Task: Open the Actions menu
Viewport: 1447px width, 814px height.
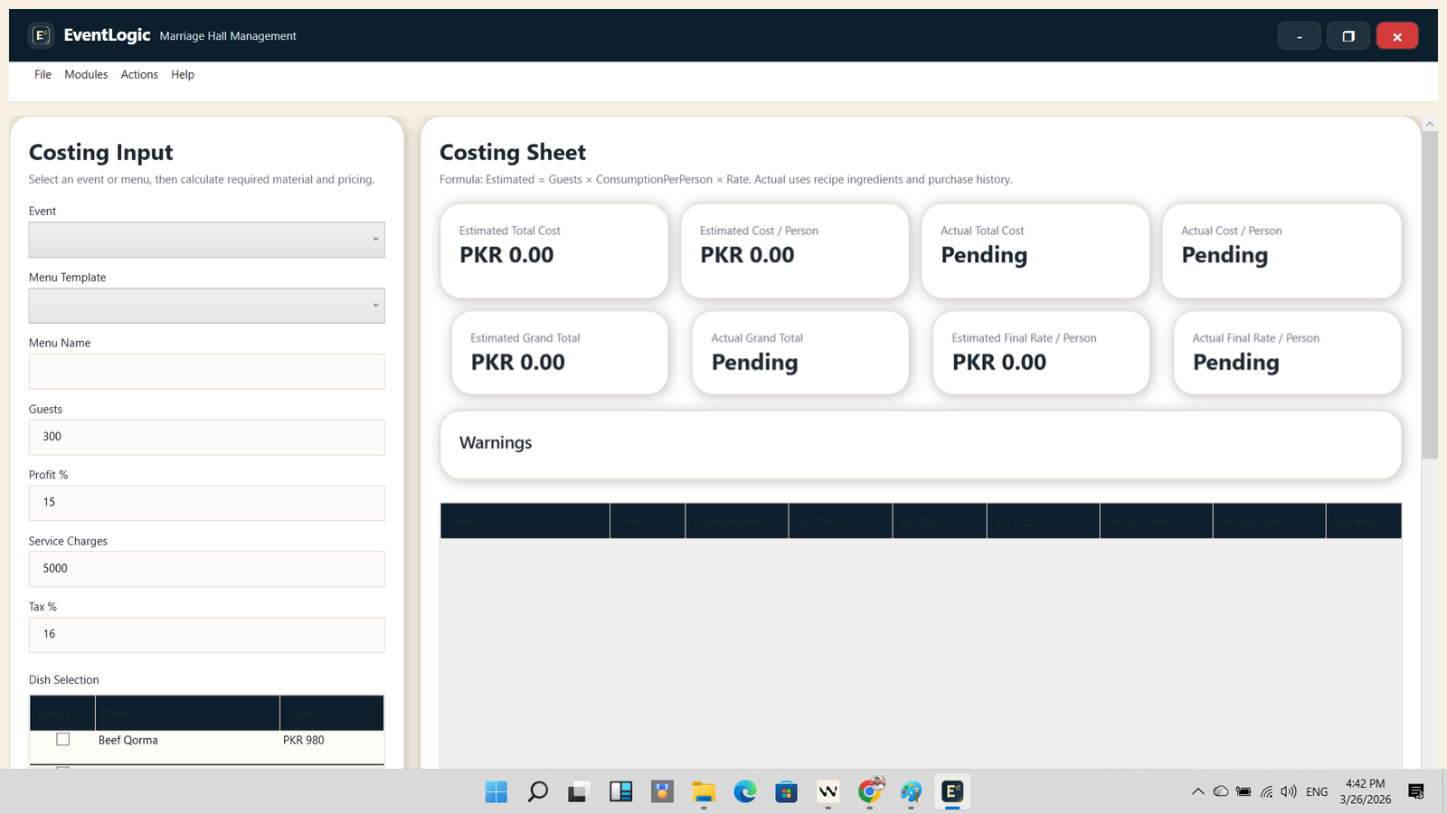Action: tap(138, 74)
